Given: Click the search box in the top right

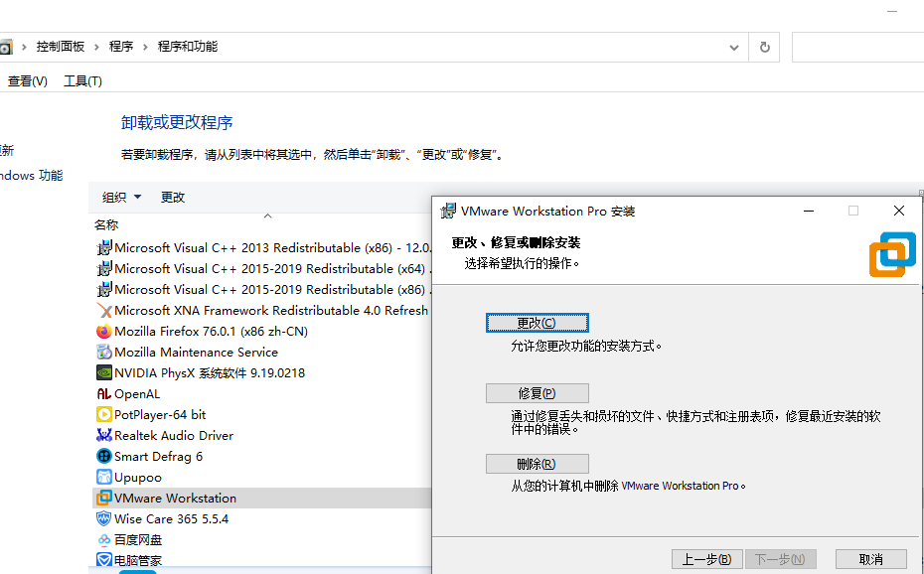Looking at the screenshot, I should coord(858,47).
